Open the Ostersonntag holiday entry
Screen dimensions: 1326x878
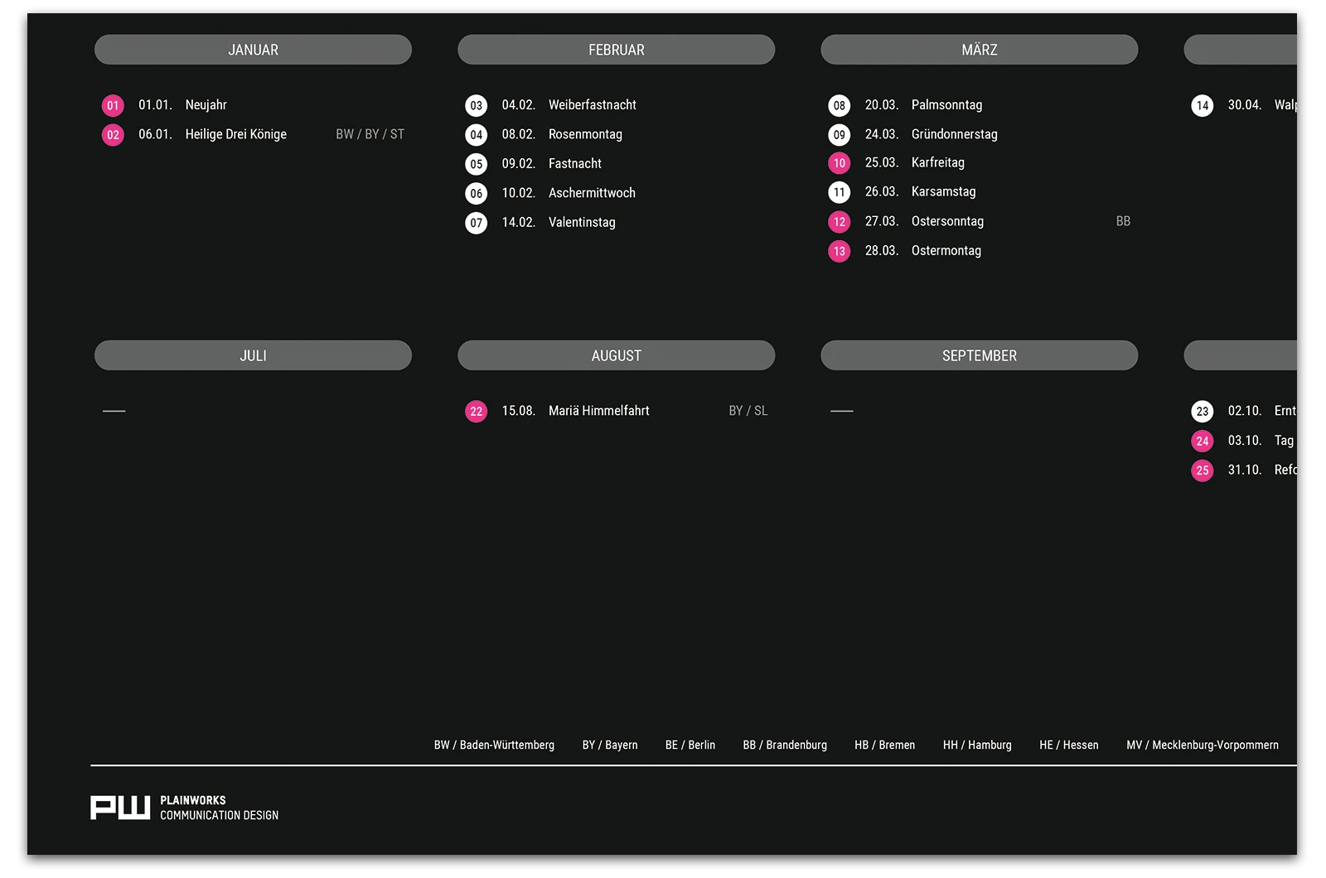947,221
